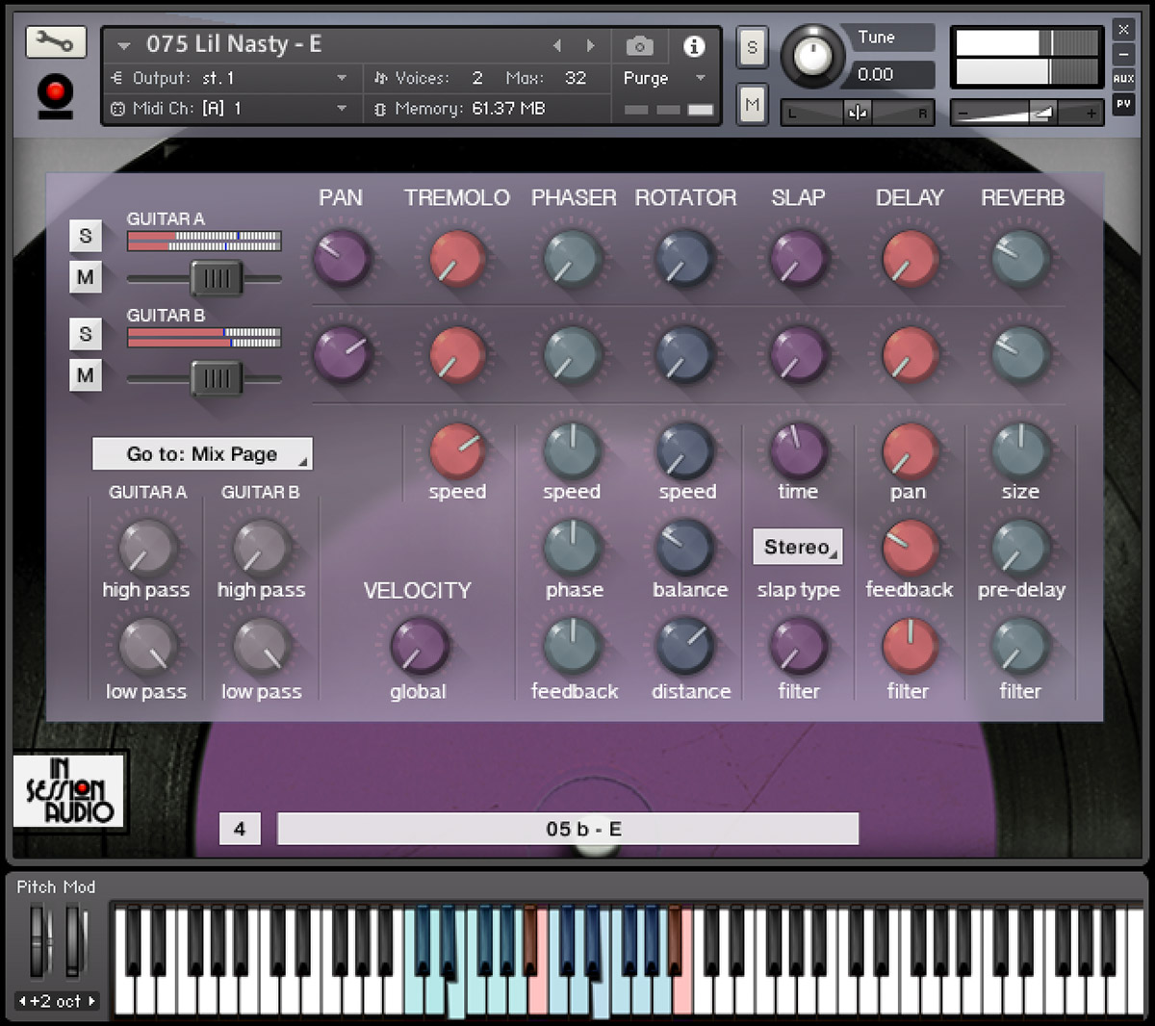Expand the Purge menu

point(664,78)
